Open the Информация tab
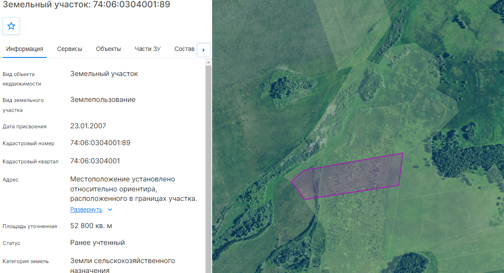 pyautogui.click(x=24, y=49)
